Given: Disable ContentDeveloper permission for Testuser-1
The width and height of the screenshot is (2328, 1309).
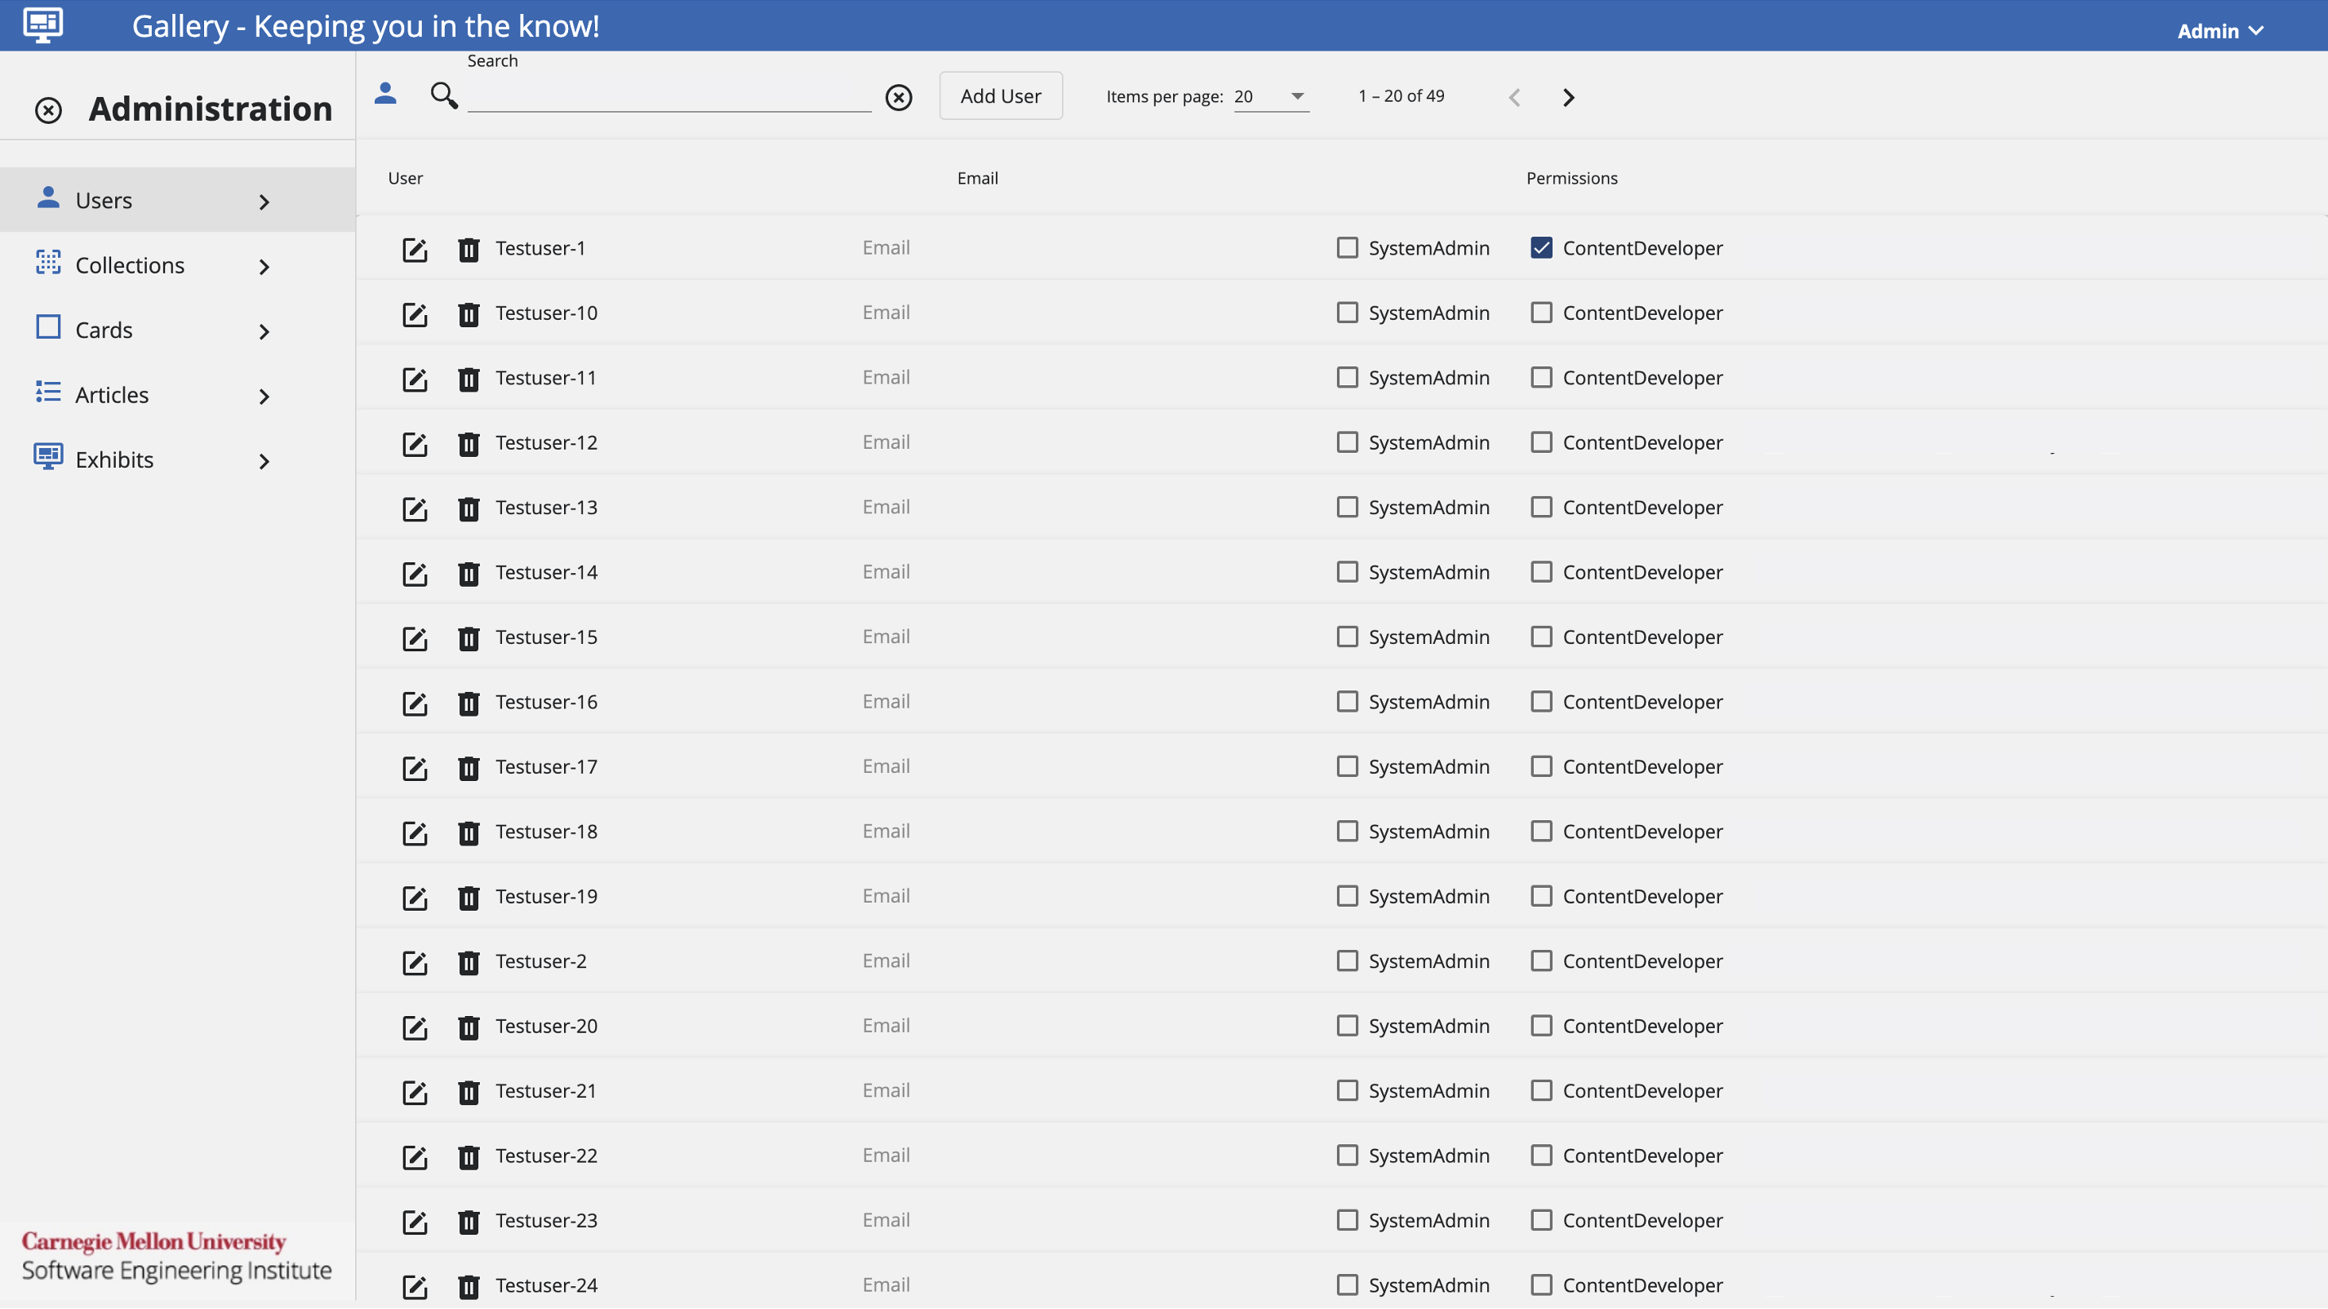Looking at the screenshot, I should 1541,246.
